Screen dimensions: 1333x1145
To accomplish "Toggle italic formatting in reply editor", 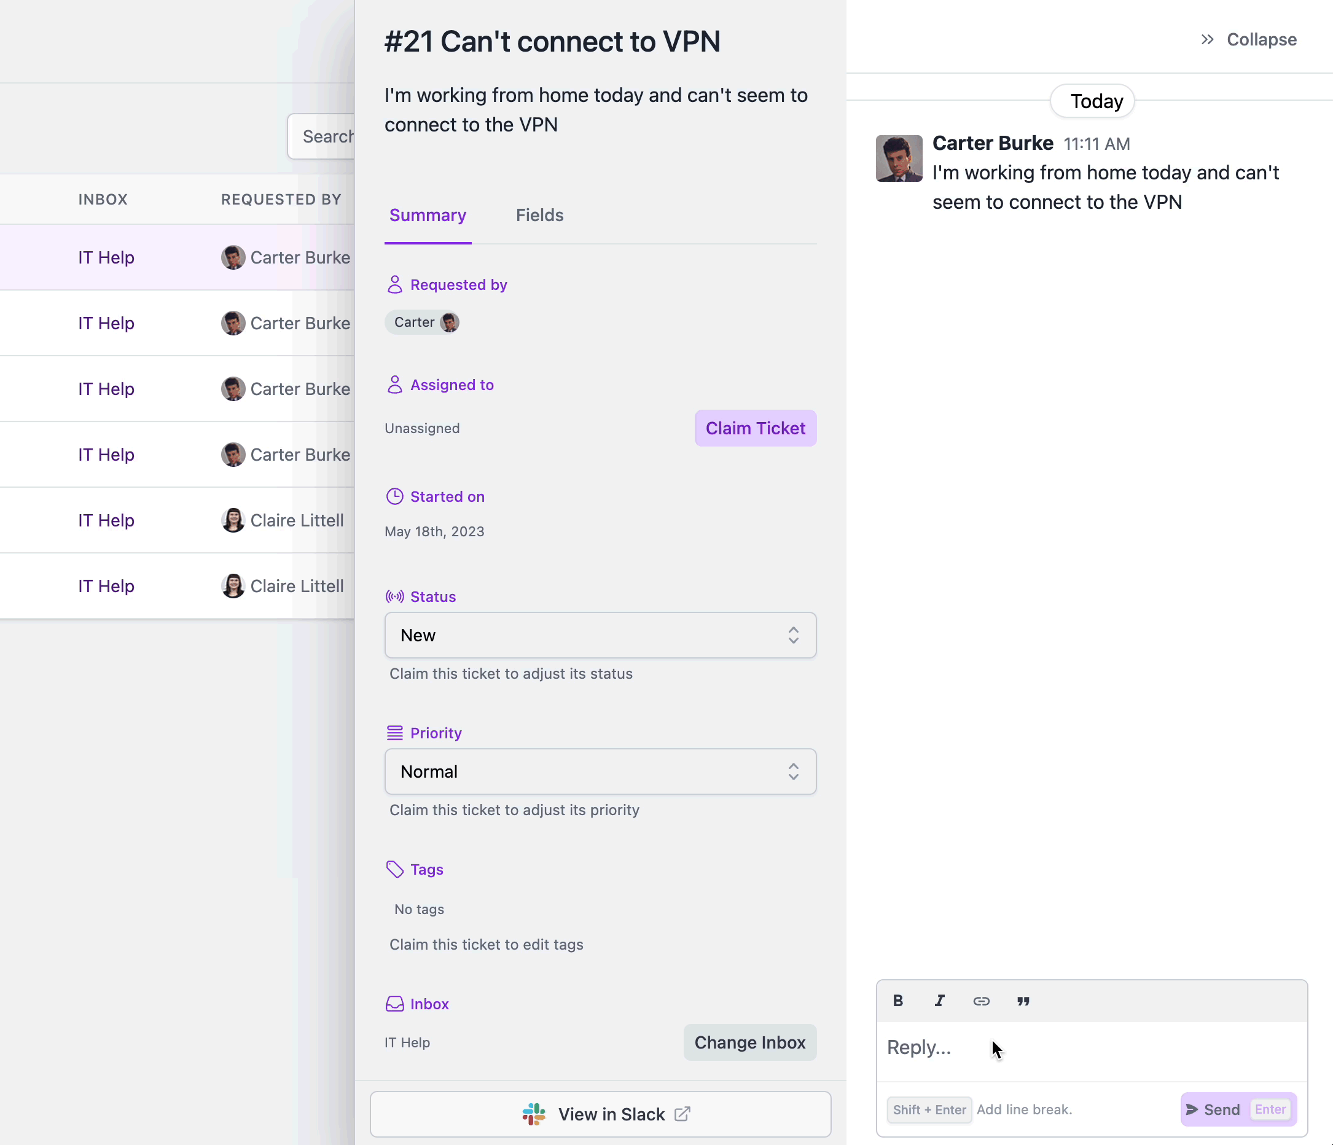I will pos(939,1001).
